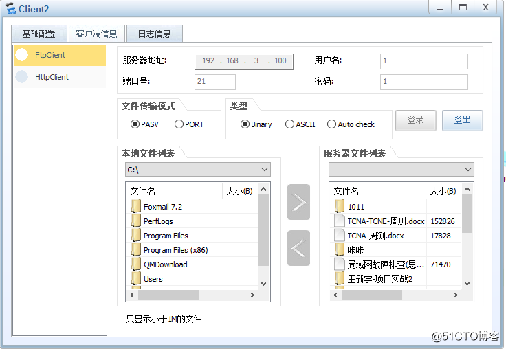Choose Auto check transfer type
Viewport: 506px width, 349px height.
351,124
